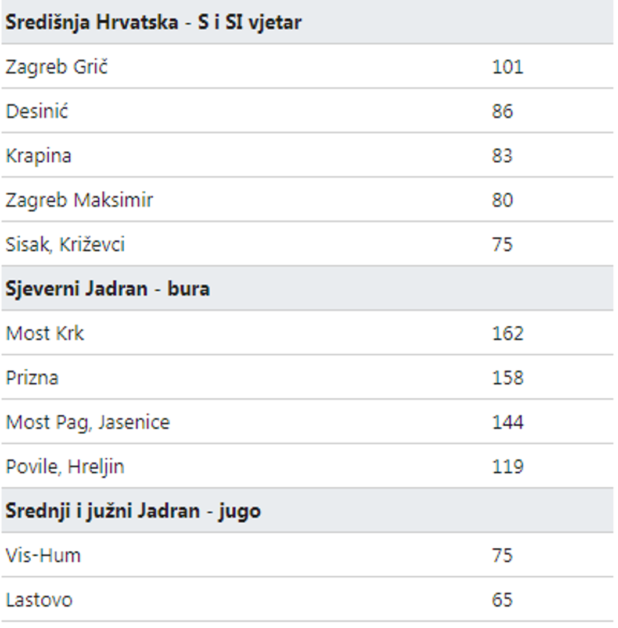Viewport: 618px width, 628px height.
Task: Click the Središnja Hrvatska section header
Action: [x=153, y=23]
